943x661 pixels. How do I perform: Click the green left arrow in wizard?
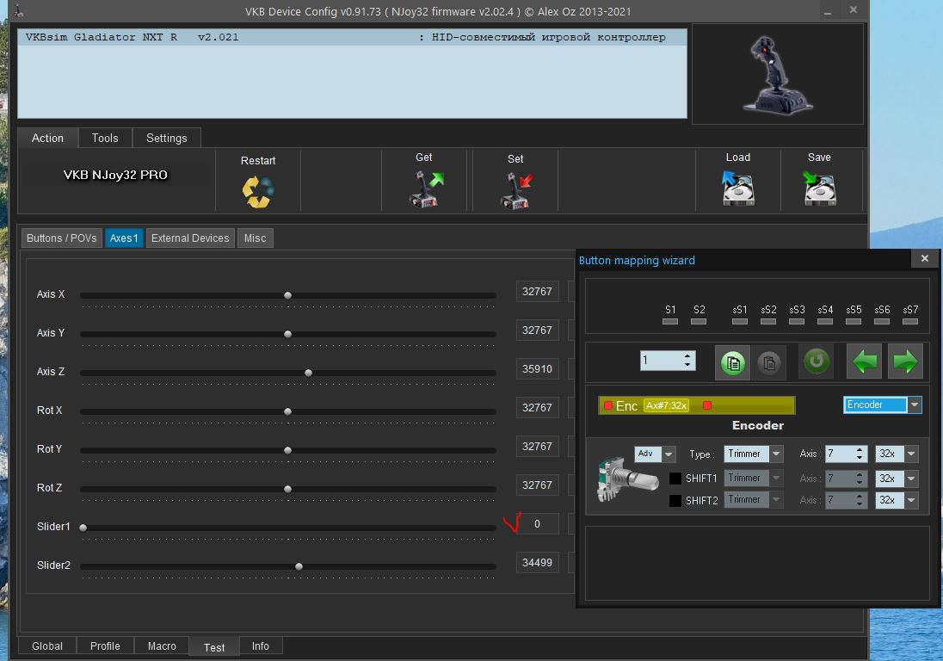[x=865, y=361]
